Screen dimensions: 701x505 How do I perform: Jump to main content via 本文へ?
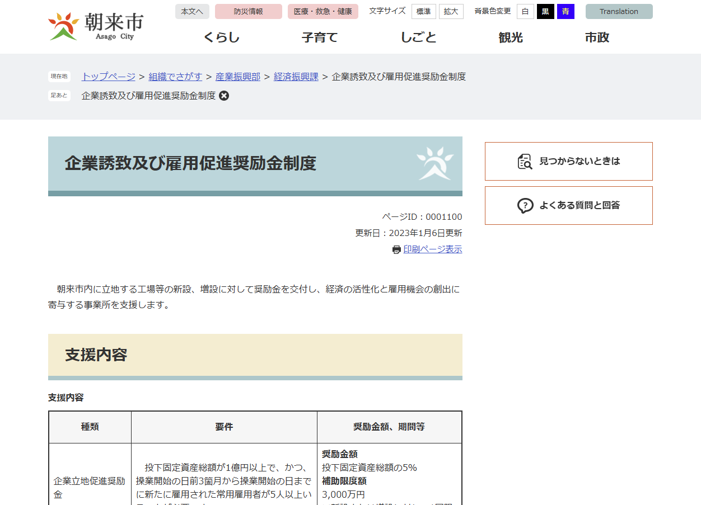[x=192, y=12]
